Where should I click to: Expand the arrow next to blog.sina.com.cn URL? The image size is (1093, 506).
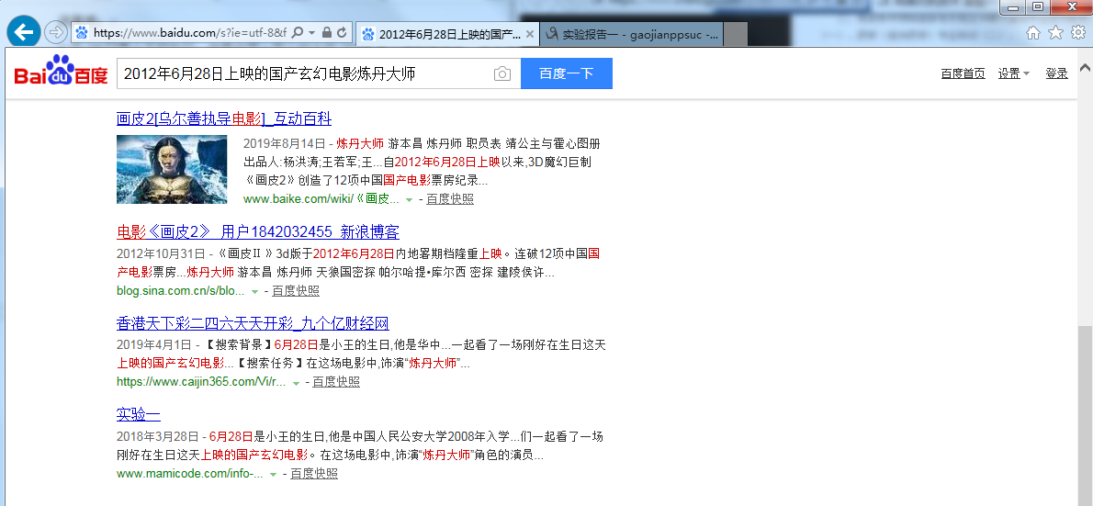click(x=254, y=292)
